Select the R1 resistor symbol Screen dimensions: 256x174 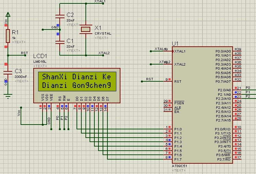8,35
